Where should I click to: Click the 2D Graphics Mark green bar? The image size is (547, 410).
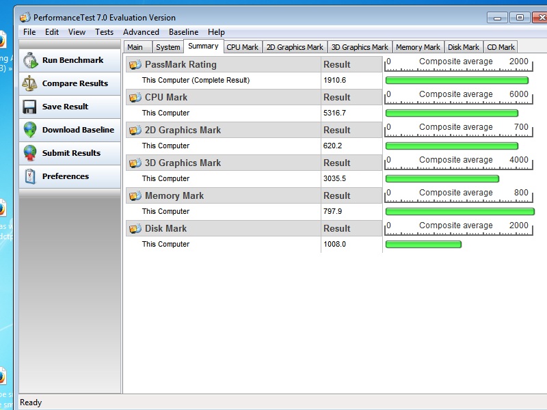(452, 146)
